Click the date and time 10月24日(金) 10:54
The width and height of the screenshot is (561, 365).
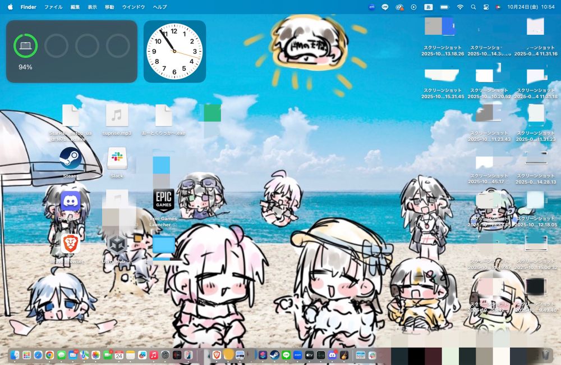531,7
